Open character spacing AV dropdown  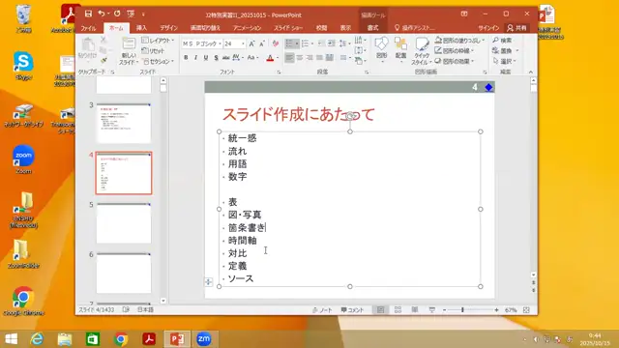(238, 58)
